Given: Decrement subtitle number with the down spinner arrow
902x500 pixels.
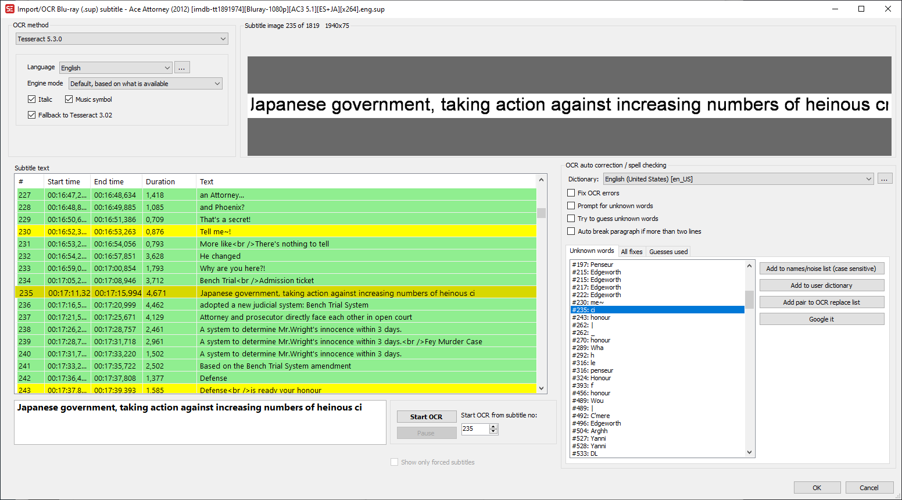Looking at the screenshot, I should [x=493, y=431].
